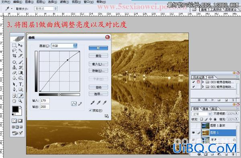241x158 pixels.
Task: Expand the 003 action set
Action: [x=203, y=82]
